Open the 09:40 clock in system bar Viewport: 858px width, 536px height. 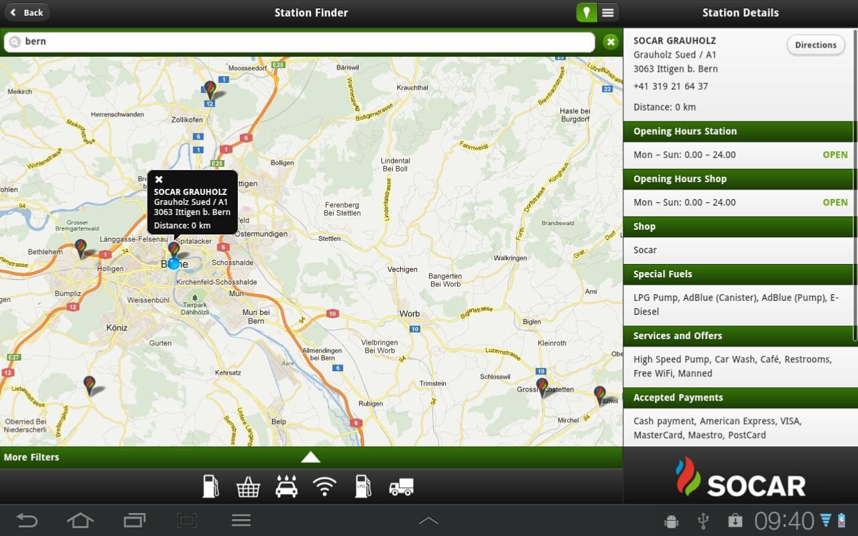click(784, 521)
